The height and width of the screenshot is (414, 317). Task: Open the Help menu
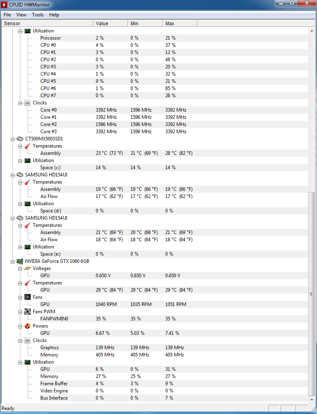point(54,15)
